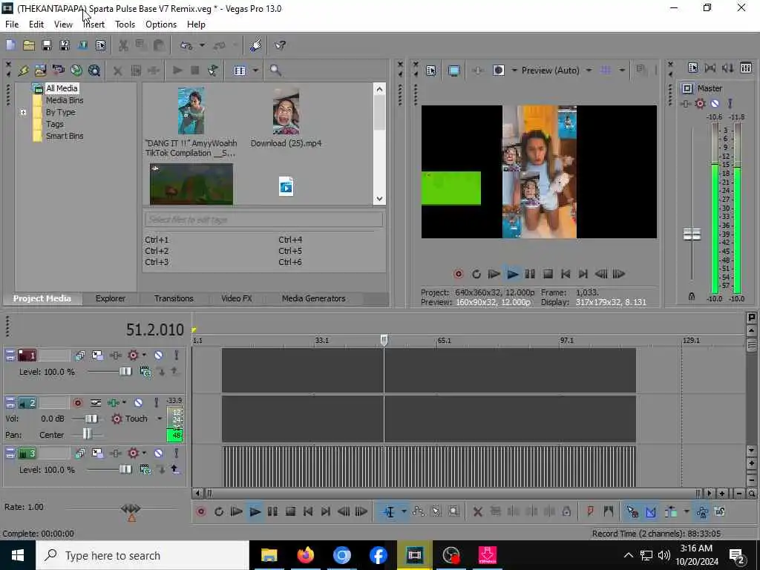
Task: Save the project with the floppy icon
Action: pyautogui.click(x=47, y=45)
